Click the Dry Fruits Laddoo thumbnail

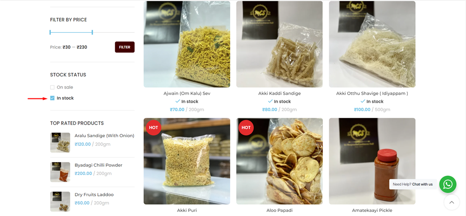point(60,202)
